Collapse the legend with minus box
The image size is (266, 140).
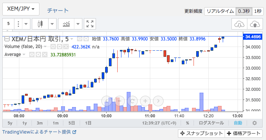(x=7, y=39)
